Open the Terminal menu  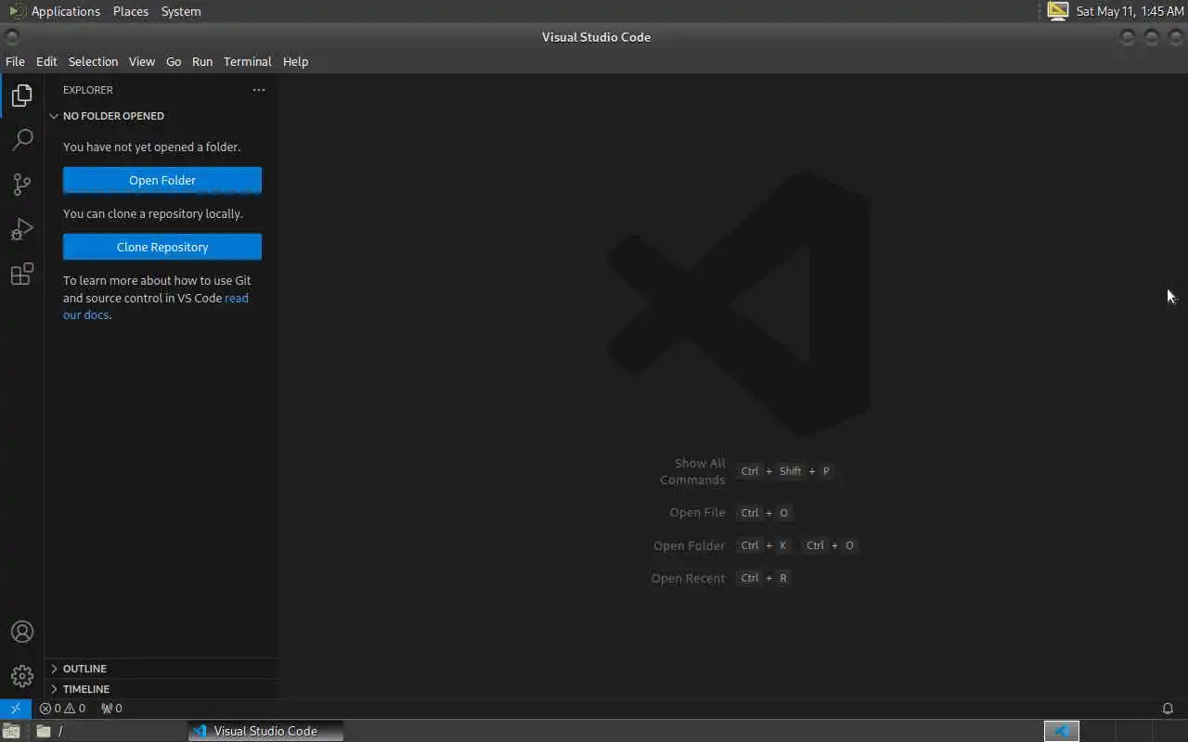[247, 61]
